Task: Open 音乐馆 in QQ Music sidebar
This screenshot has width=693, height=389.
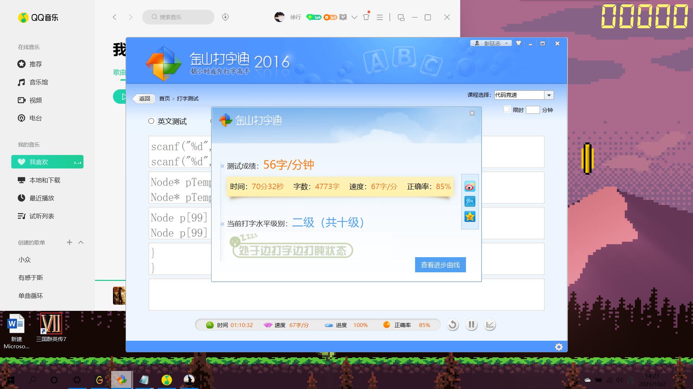Action: point(38,82)
